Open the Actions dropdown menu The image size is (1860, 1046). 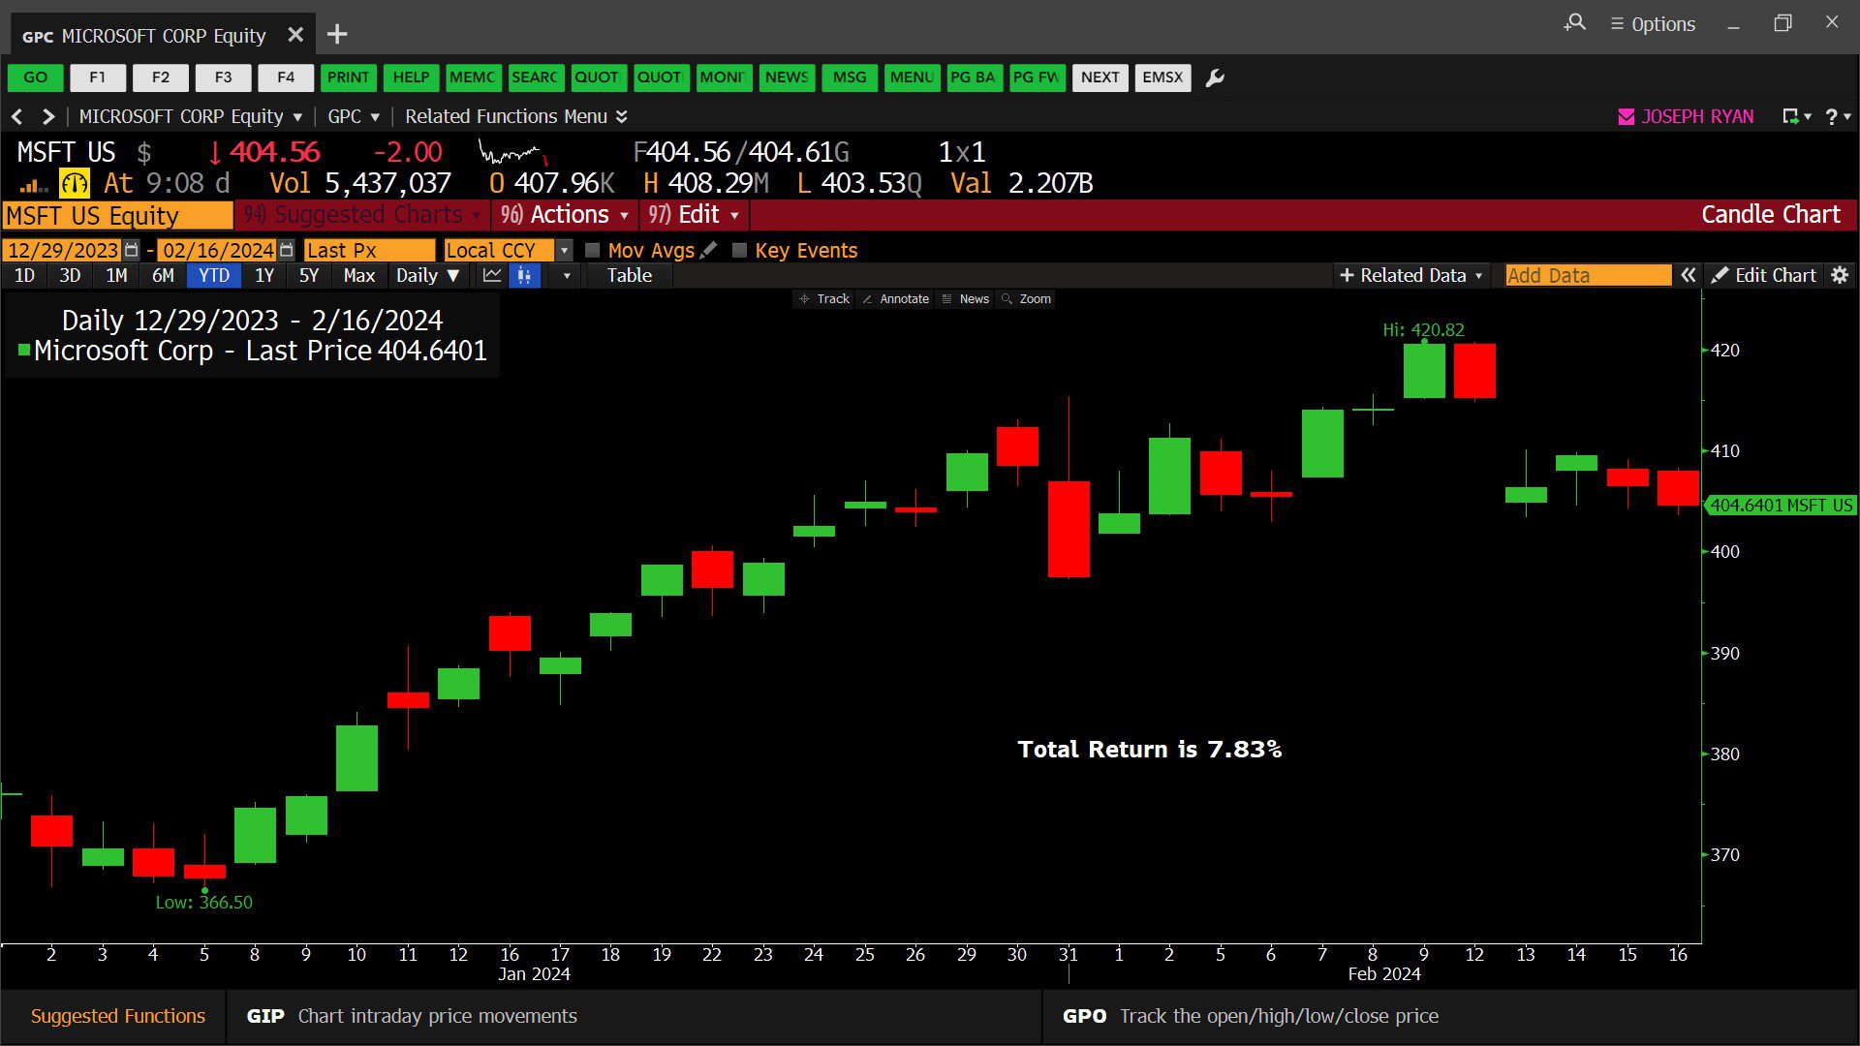tap(565, 215)
